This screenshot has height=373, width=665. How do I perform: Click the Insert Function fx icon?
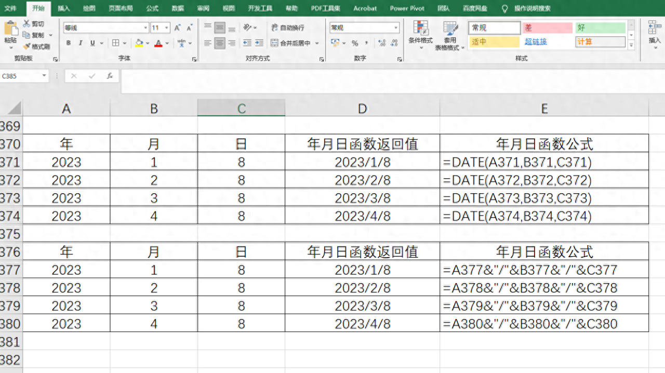point(110,76)
